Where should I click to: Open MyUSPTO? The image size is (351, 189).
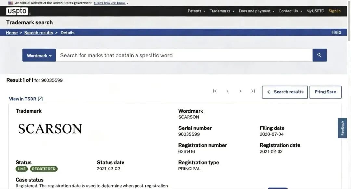315,11
